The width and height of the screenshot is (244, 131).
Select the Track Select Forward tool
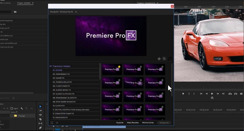click(40, 111)
